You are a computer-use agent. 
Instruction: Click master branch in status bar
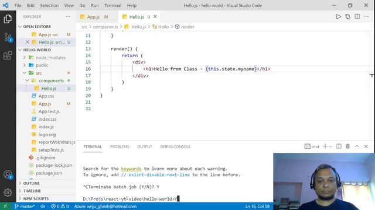click(x=25, y=206)
